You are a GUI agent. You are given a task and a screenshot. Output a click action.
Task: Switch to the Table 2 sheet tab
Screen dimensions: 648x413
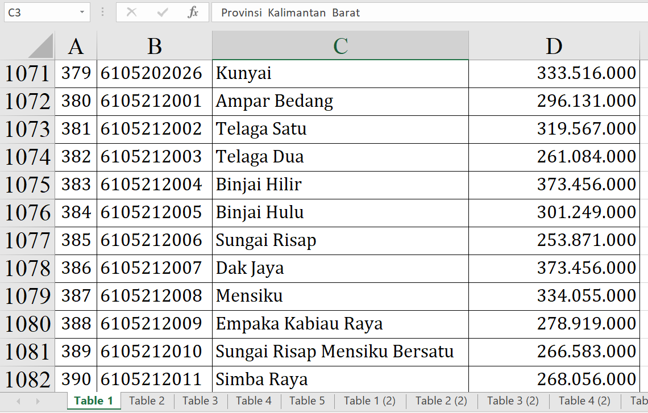tap(147, 401)
